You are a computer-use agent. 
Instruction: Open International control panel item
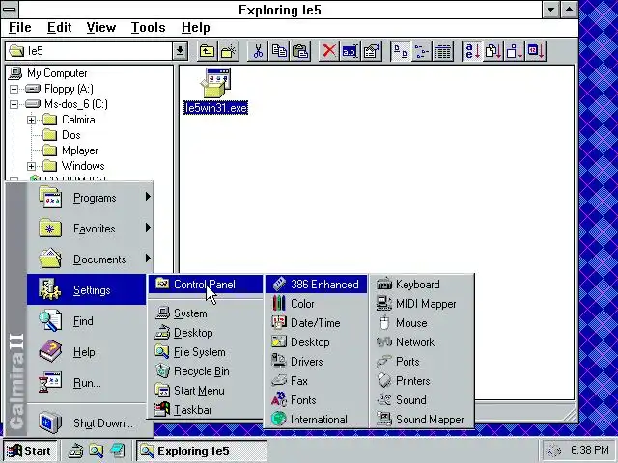click(x=316, y=420)
